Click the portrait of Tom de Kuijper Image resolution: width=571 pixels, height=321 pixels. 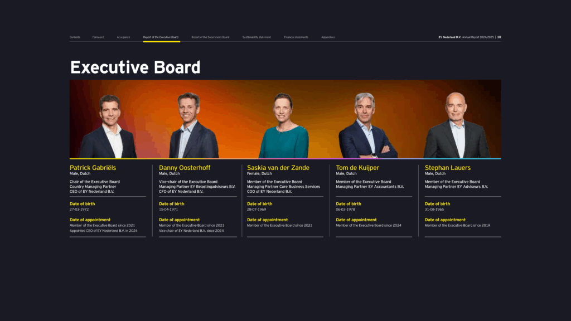click(366, 127)
